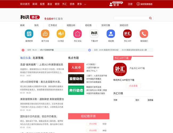The width and height of the screenshot is (173, 133).
Task: Open the 快讯 navigation item
Action: [36, 25]
